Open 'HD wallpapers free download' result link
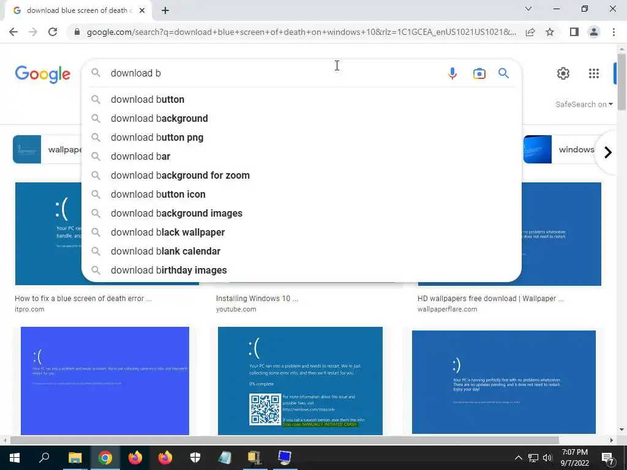Screen dimensions: 627x470 pyautogui.click(x=490, y=299)
